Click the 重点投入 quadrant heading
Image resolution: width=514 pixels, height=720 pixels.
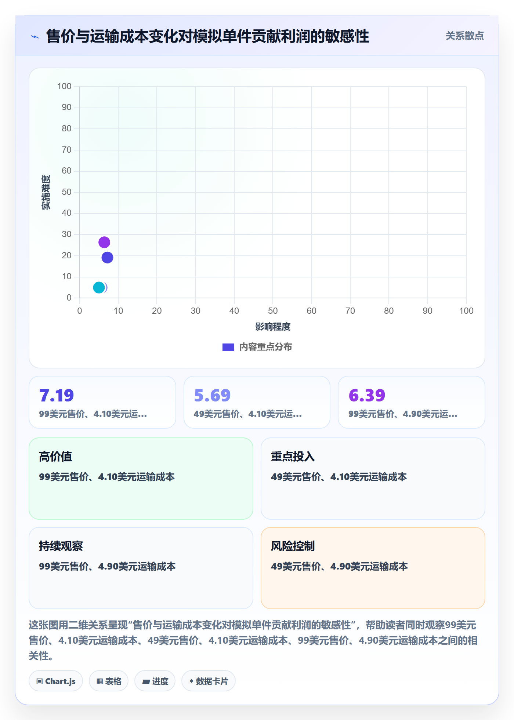click(293, 457)
